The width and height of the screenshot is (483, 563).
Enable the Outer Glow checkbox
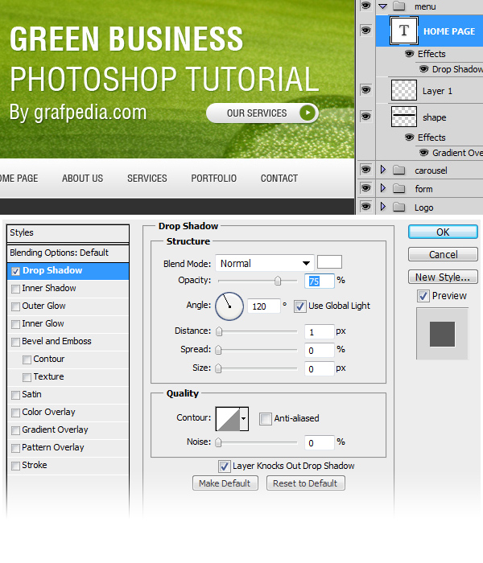(x=15, y=306)
